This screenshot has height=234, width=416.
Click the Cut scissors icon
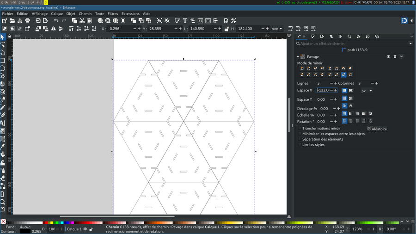82,21
